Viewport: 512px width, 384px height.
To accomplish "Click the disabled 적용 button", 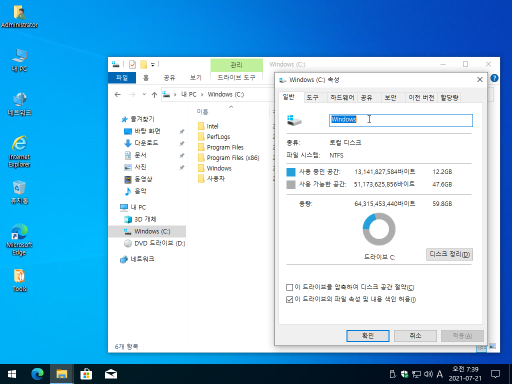I will [x=462, y=335].
